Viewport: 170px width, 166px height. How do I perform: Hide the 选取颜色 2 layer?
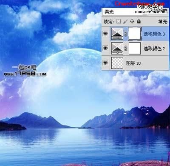[105, 48]
